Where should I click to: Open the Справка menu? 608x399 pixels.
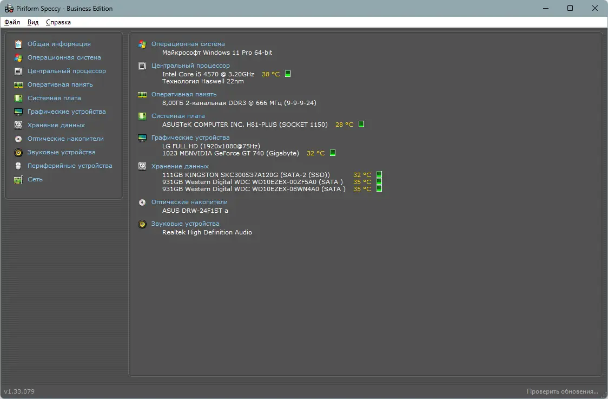coord(58,22)
